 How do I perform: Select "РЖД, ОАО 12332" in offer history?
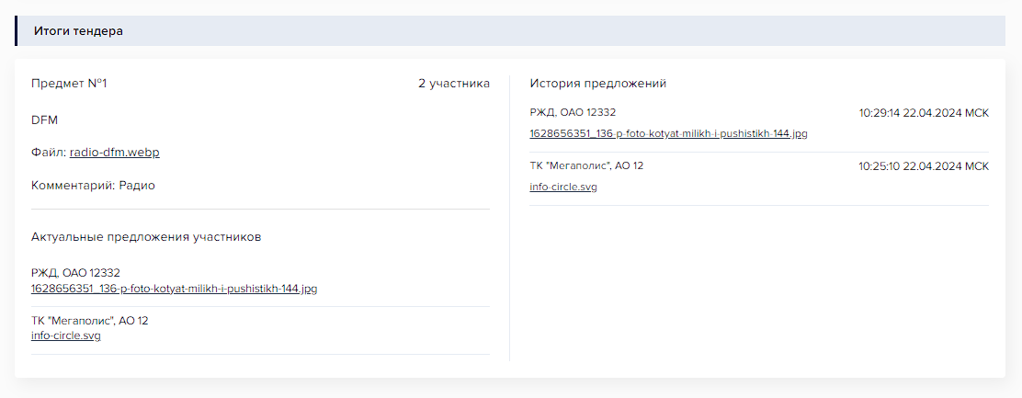pyautogui.click(x=573, y=112)
